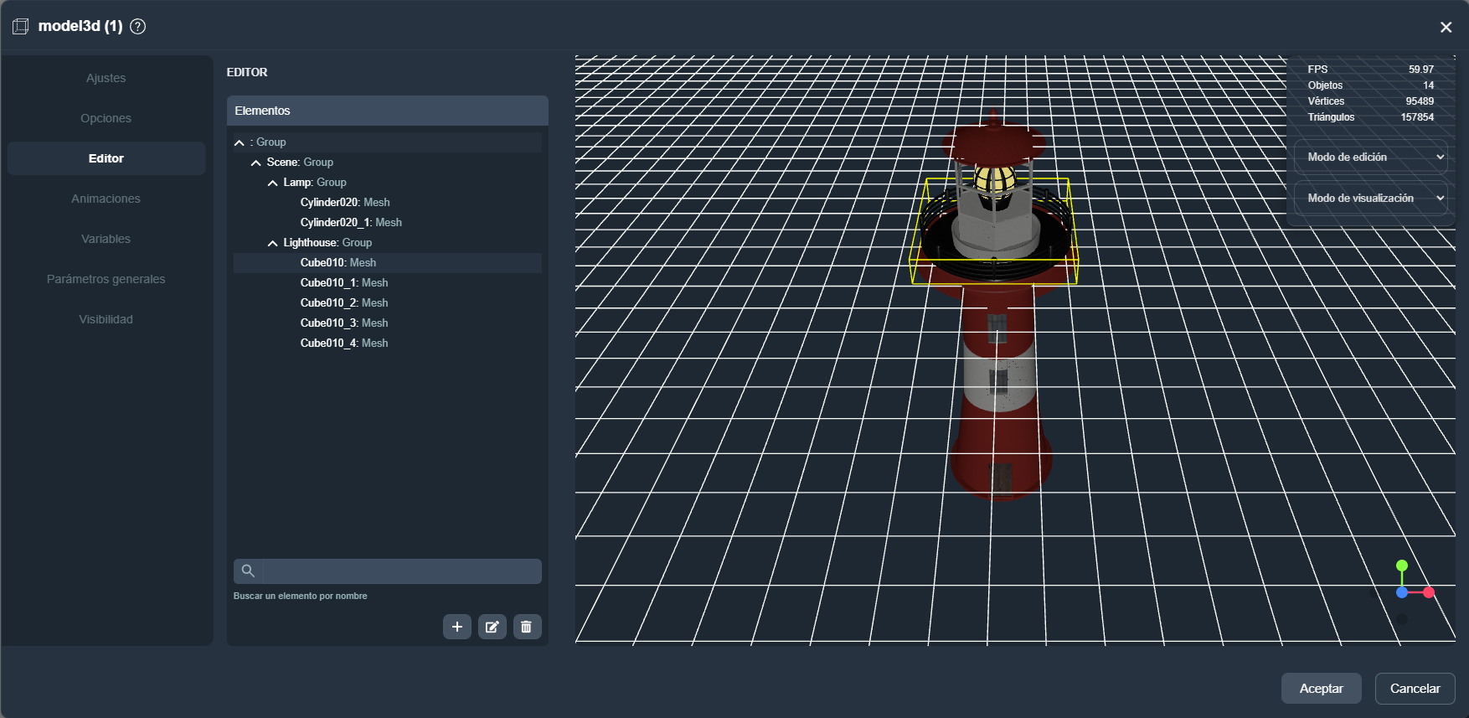Select the Editor tab
This screenshot has width=1469, height=718.
point(106,158)
